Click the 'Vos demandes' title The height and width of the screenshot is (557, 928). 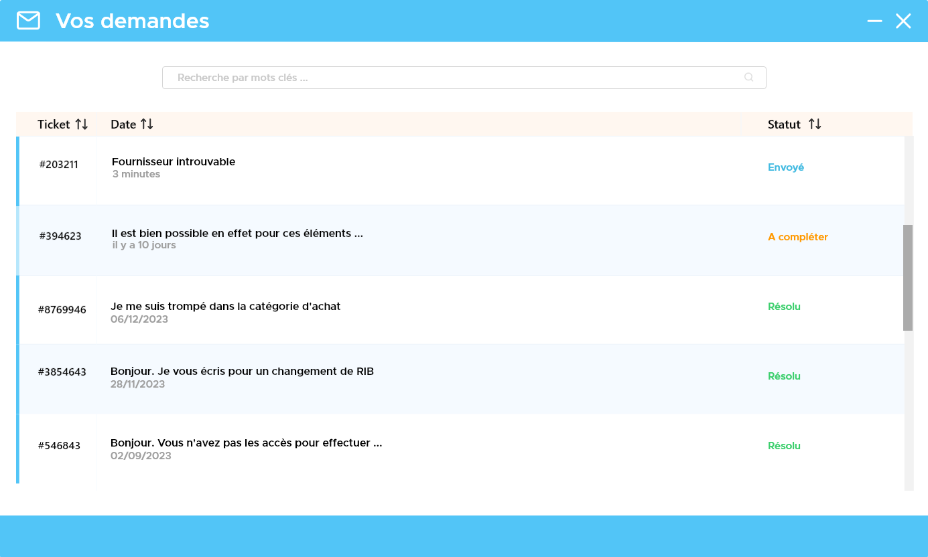tap(133, 21)
